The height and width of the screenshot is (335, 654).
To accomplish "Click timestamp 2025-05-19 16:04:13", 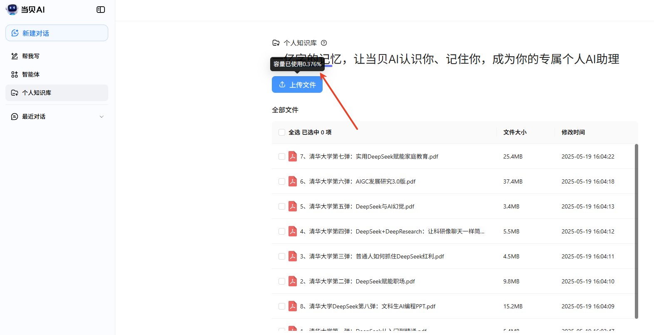I will pyautogui.click(x=588, y=206).
